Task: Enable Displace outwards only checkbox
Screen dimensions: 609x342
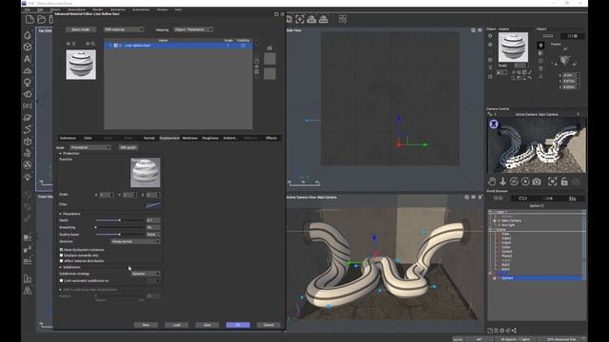Action: tap(61, 256)
